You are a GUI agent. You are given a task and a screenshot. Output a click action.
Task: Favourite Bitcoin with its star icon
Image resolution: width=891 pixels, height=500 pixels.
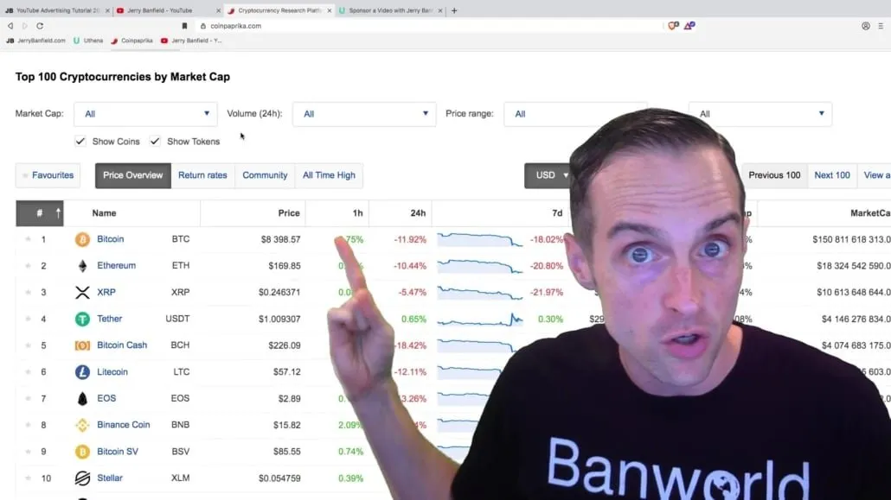coord(28,239)
